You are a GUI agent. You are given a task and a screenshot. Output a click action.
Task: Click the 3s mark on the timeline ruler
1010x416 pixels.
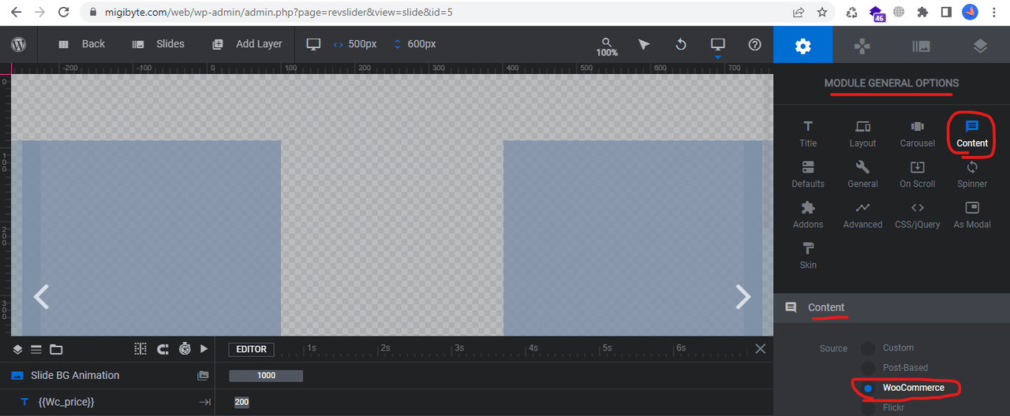point(458,347)
